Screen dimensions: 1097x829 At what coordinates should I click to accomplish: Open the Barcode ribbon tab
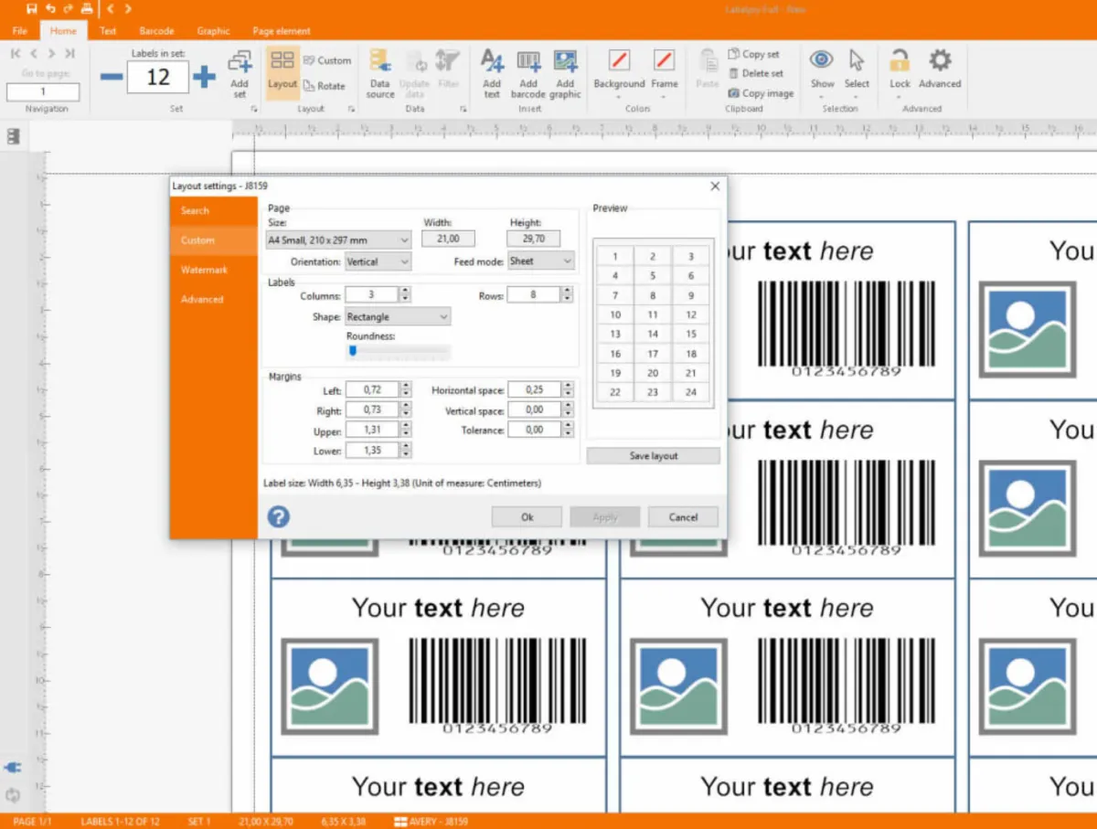tap(156, 30)
